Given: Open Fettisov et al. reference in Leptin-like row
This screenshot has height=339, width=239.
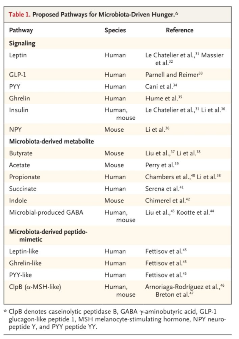Looking at the screenshot, I should click(x=166, y=251).
